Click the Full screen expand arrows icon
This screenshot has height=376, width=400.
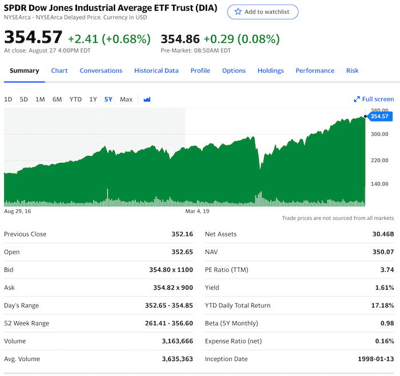(x=357, y=99)
